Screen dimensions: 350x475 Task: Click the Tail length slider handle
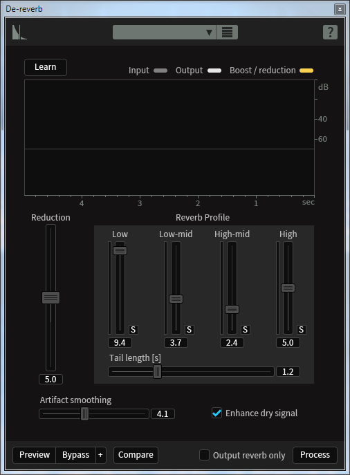coord(157,372)
